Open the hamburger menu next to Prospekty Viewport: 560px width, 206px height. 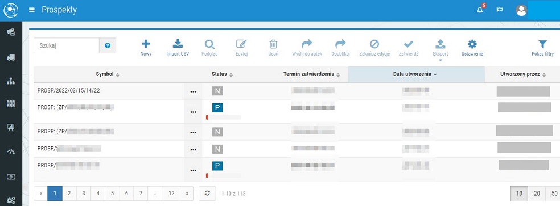(32, 10)
